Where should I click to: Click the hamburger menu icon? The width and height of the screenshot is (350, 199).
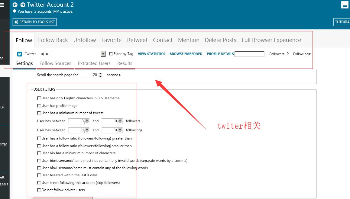click(2, 5)
